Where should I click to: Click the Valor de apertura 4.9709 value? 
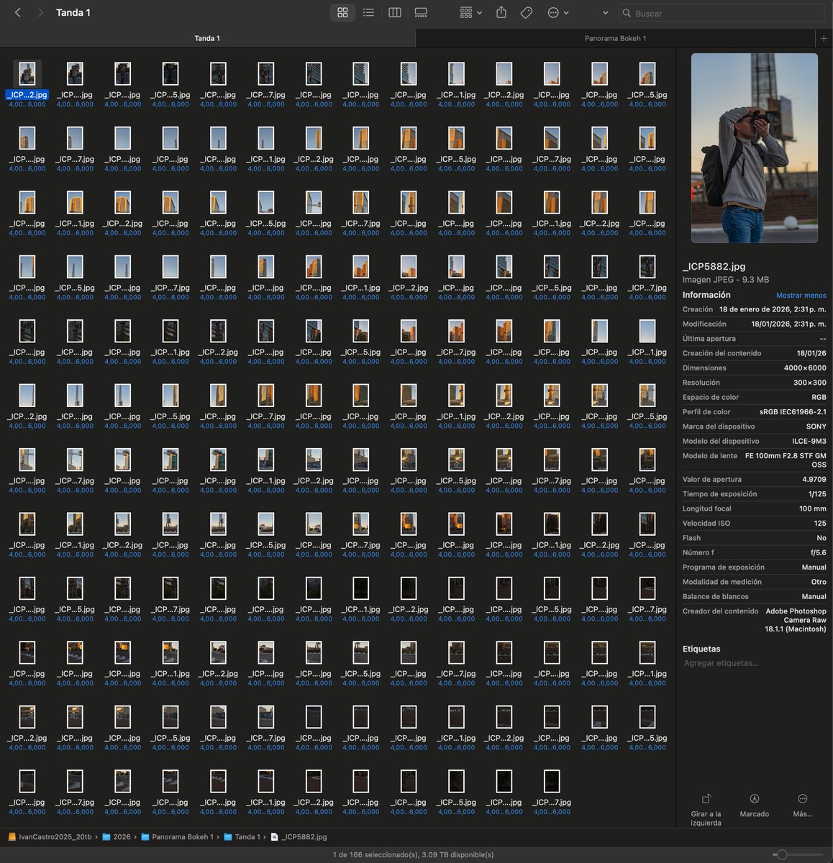[814, 480]
